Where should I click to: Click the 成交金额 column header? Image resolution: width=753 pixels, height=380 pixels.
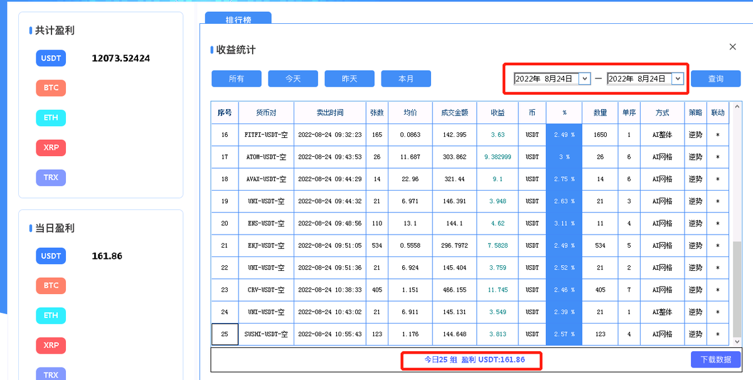[454, 113]
